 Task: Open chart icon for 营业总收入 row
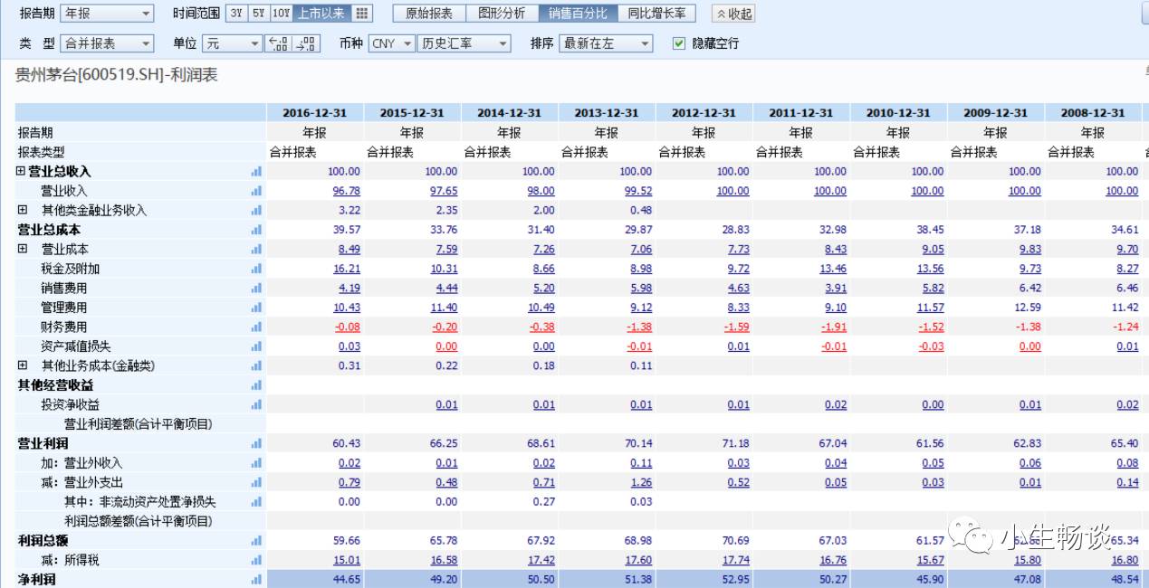coord(256,171)
